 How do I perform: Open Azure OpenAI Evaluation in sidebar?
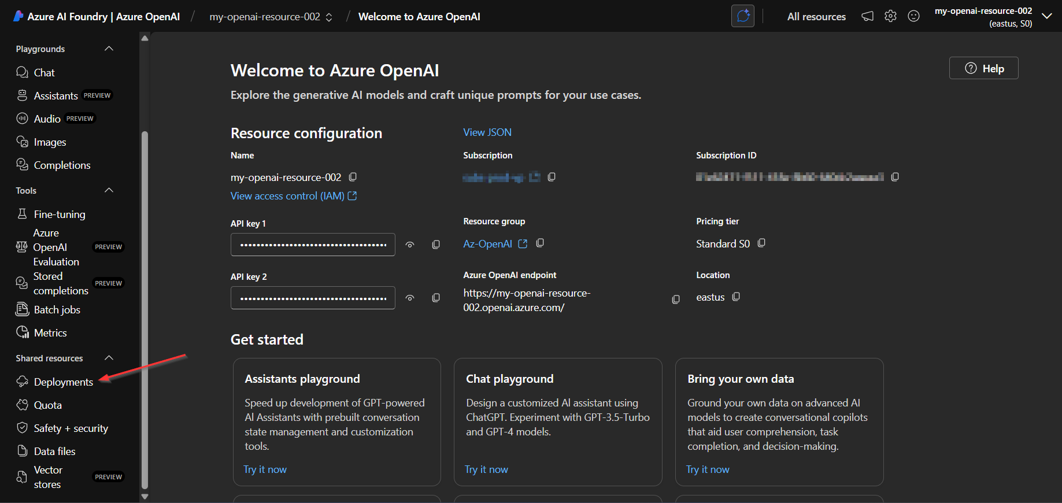tap(56, 247)
